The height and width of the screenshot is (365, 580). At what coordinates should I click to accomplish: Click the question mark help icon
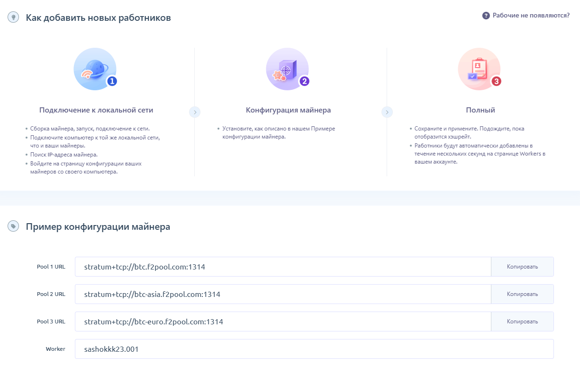(486, 16)
